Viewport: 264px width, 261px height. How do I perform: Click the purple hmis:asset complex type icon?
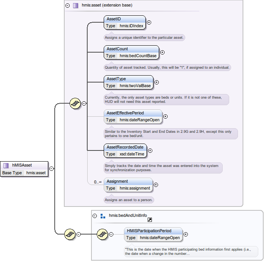click(x=76, y=5)
